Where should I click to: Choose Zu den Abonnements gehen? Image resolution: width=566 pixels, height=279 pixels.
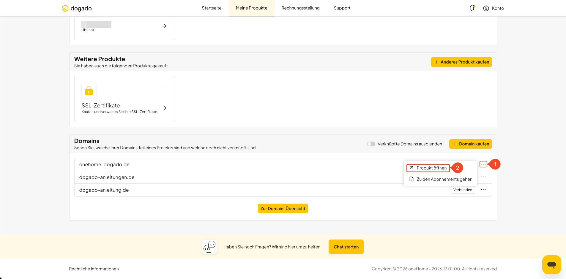point(441,179)
